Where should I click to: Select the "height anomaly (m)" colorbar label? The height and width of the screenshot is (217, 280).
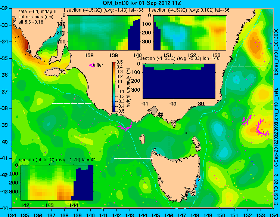point(128,88)
